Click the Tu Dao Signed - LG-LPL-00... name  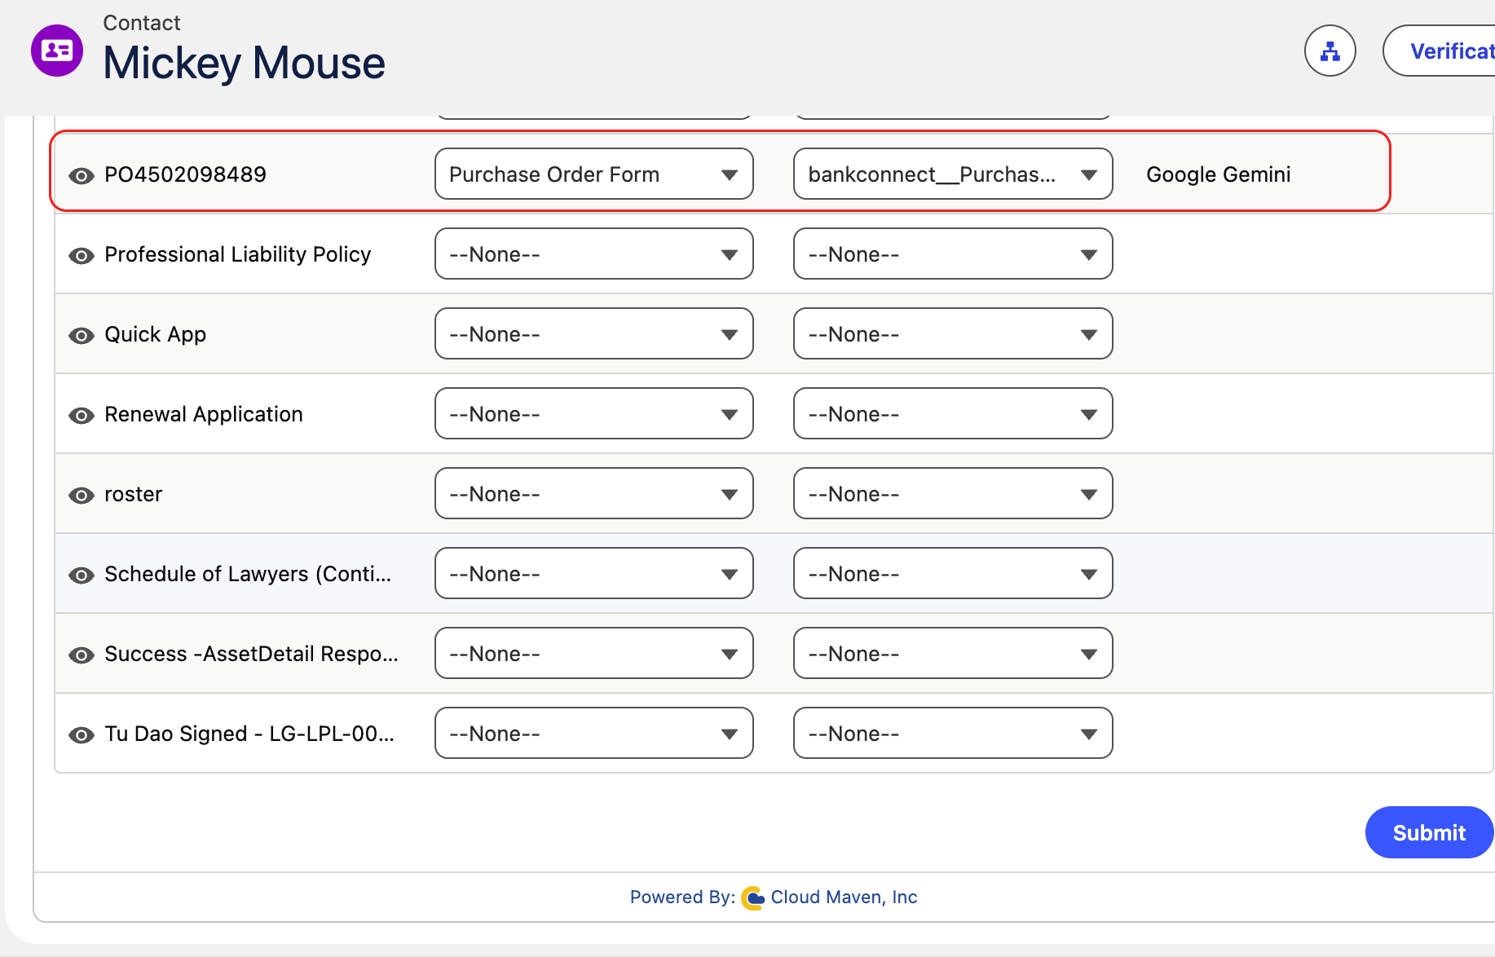pos(249,734)
